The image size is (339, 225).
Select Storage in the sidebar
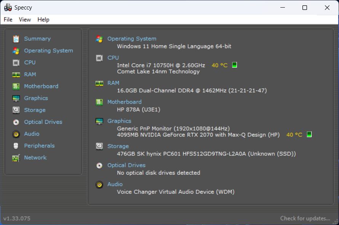point(35,110)
